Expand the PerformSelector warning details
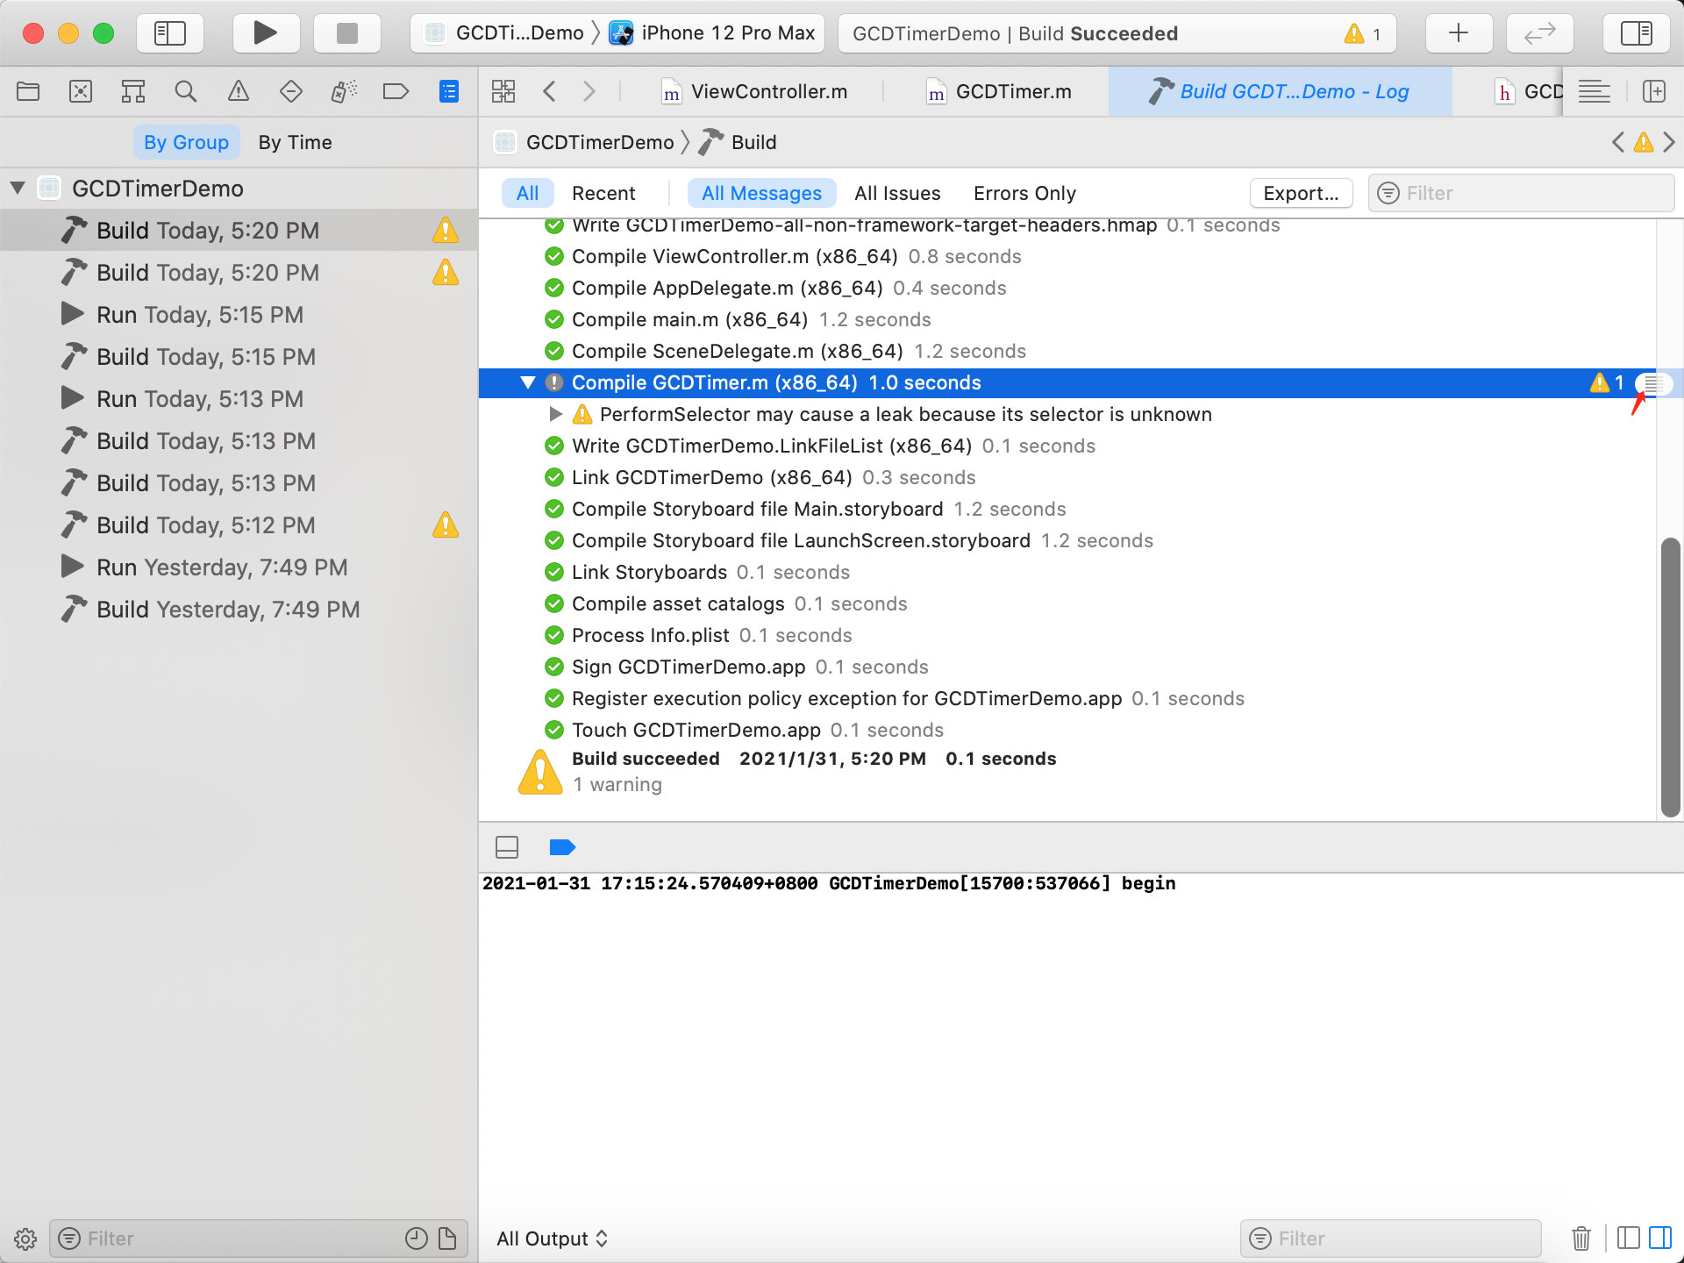 [555, 414]
